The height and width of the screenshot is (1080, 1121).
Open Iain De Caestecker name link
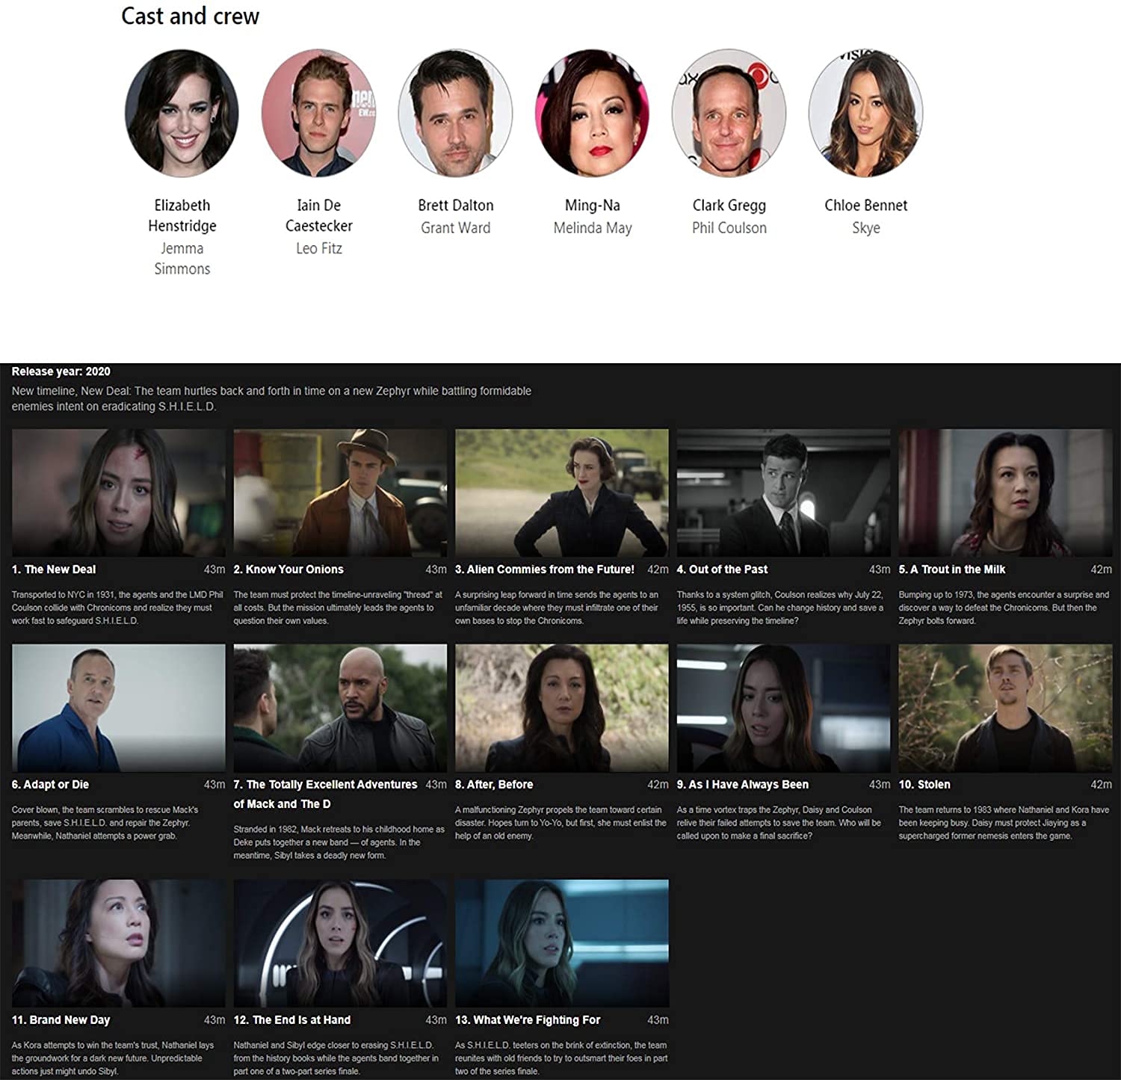click(x=319, y=215)
